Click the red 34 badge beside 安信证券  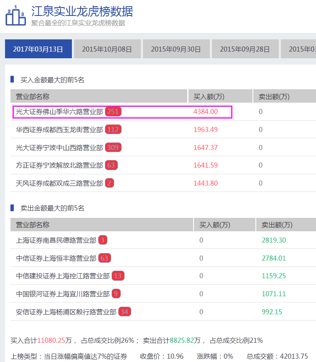coord(125,312)
